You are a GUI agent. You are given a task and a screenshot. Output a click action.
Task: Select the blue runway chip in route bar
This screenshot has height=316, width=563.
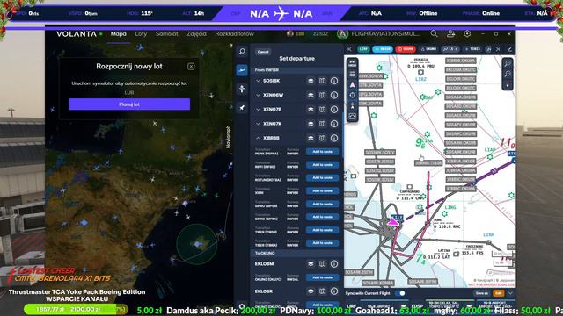coord(383,49)
